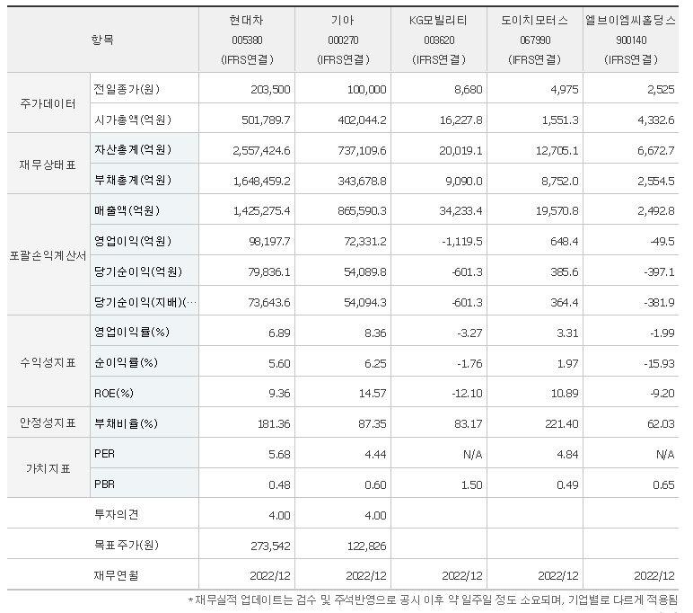
Task: Select the 수익성지표 category cell
Action: pos(48,363)
